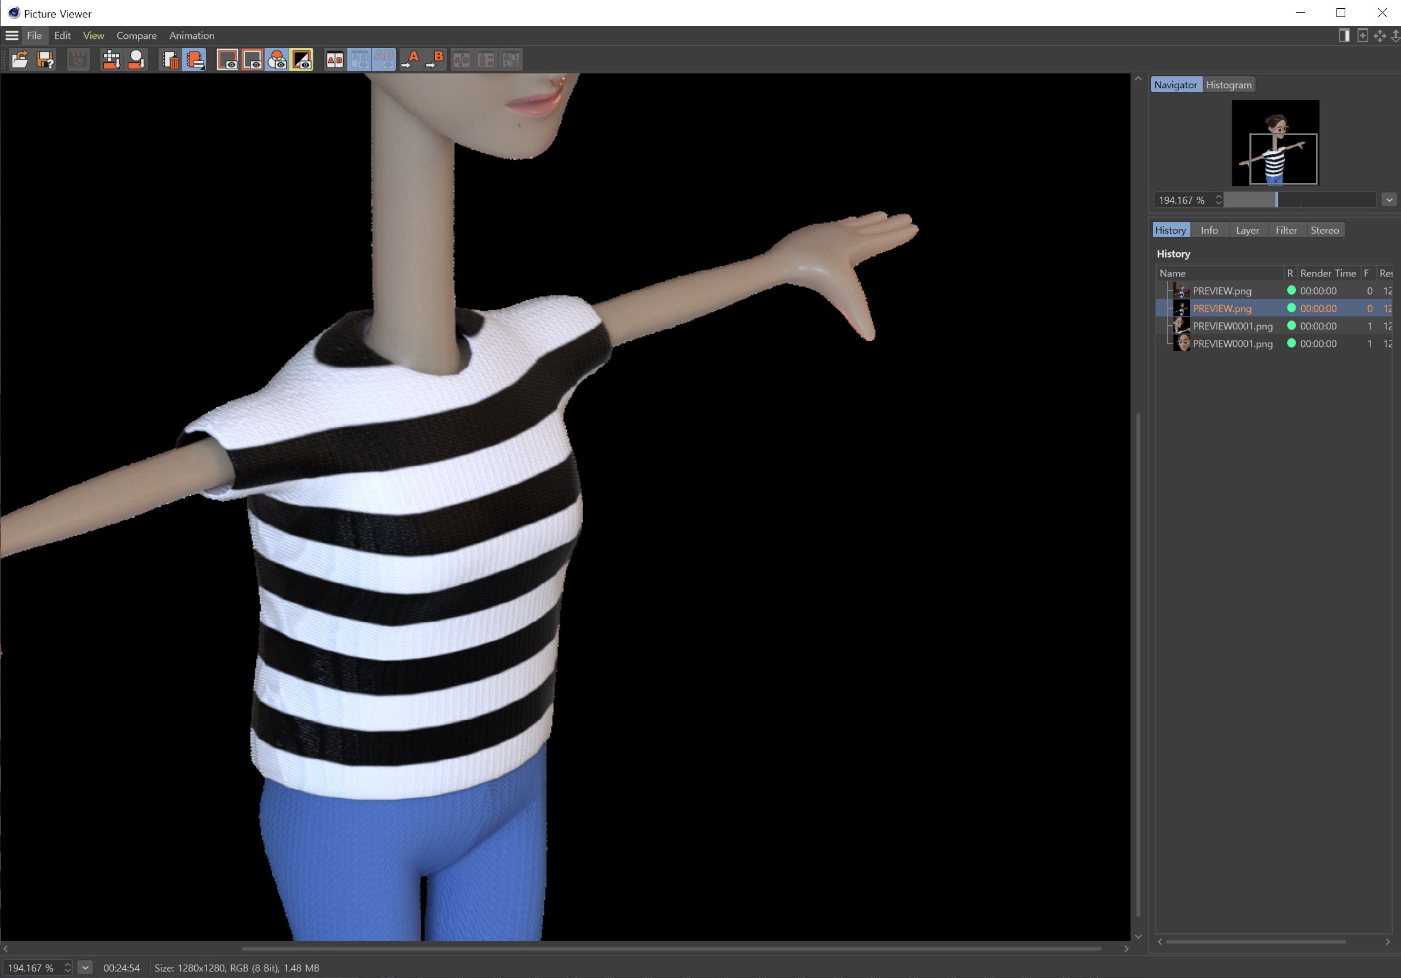
Task: Click the image viewport vertical scrollbar
Action: [x=1138, y=665]
